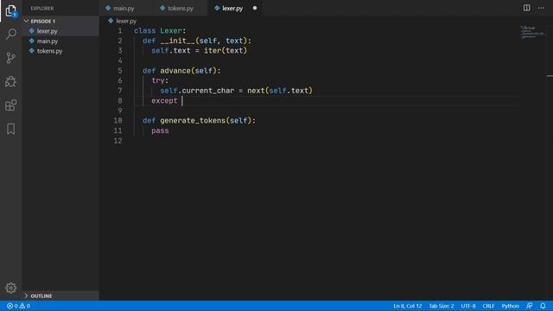Open the Search view icon

tap(11, 35)
